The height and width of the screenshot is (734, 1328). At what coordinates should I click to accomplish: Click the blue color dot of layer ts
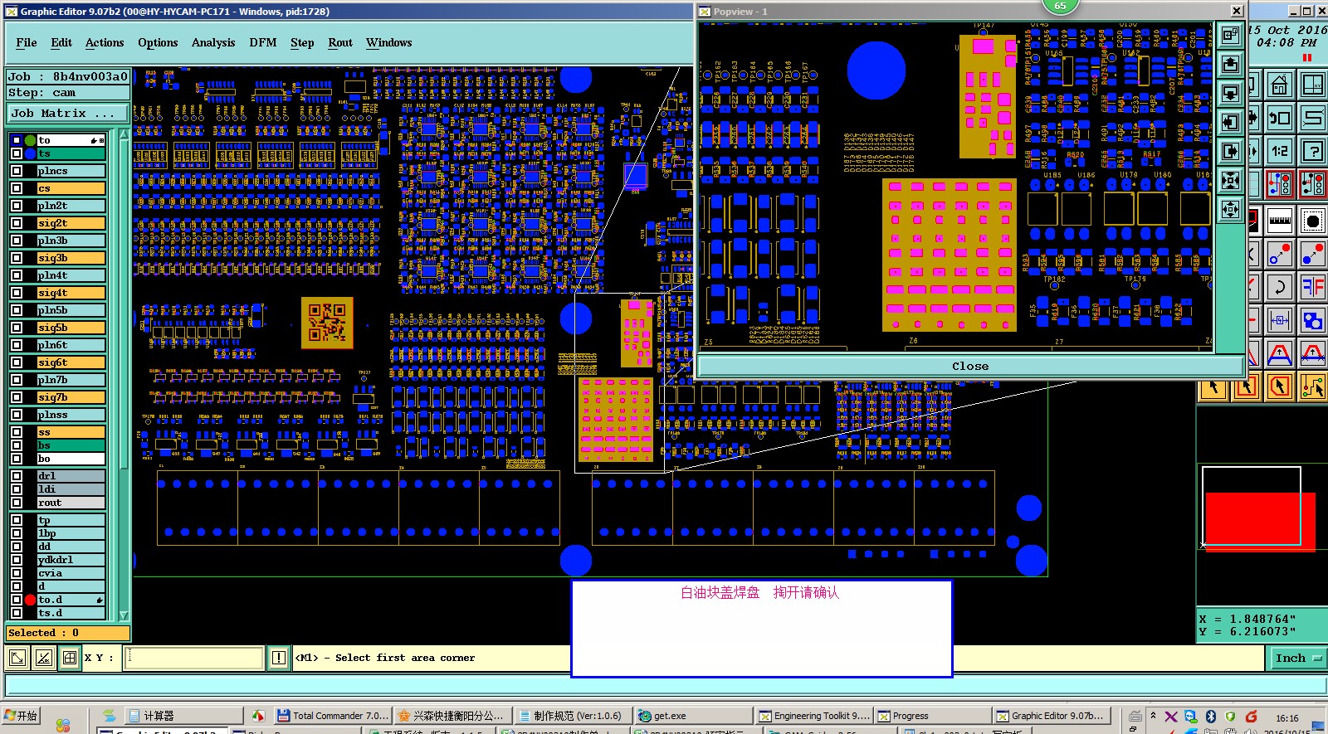coord(31,153)
